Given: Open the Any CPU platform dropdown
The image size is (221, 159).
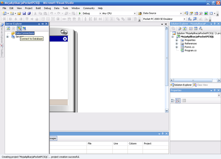Looking at the screenshot, I should (135, 14).
